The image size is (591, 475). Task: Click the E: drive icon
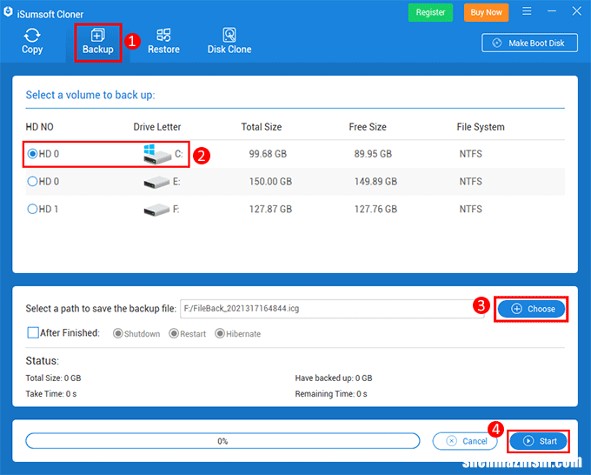(x=156, y=182)
